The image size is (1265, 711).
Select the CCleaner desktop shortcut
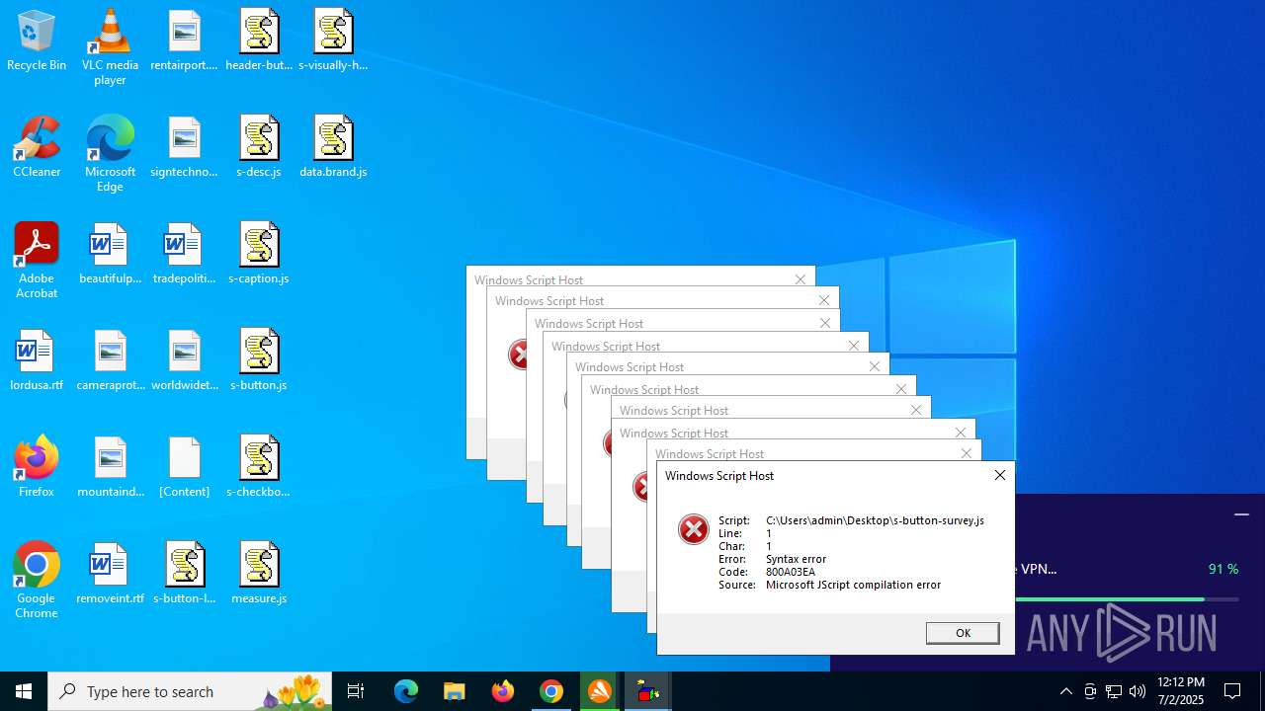[37, 148]
